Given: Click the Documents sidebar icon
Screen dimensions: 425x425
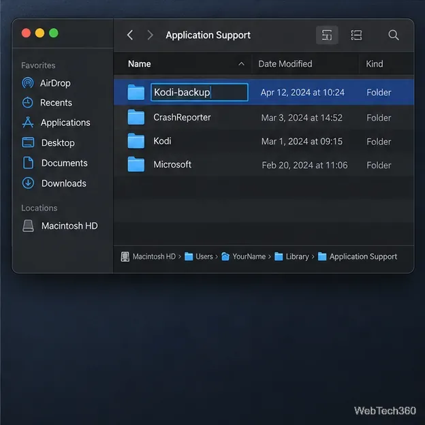Looking at the screenshot, I should [28, 163].
